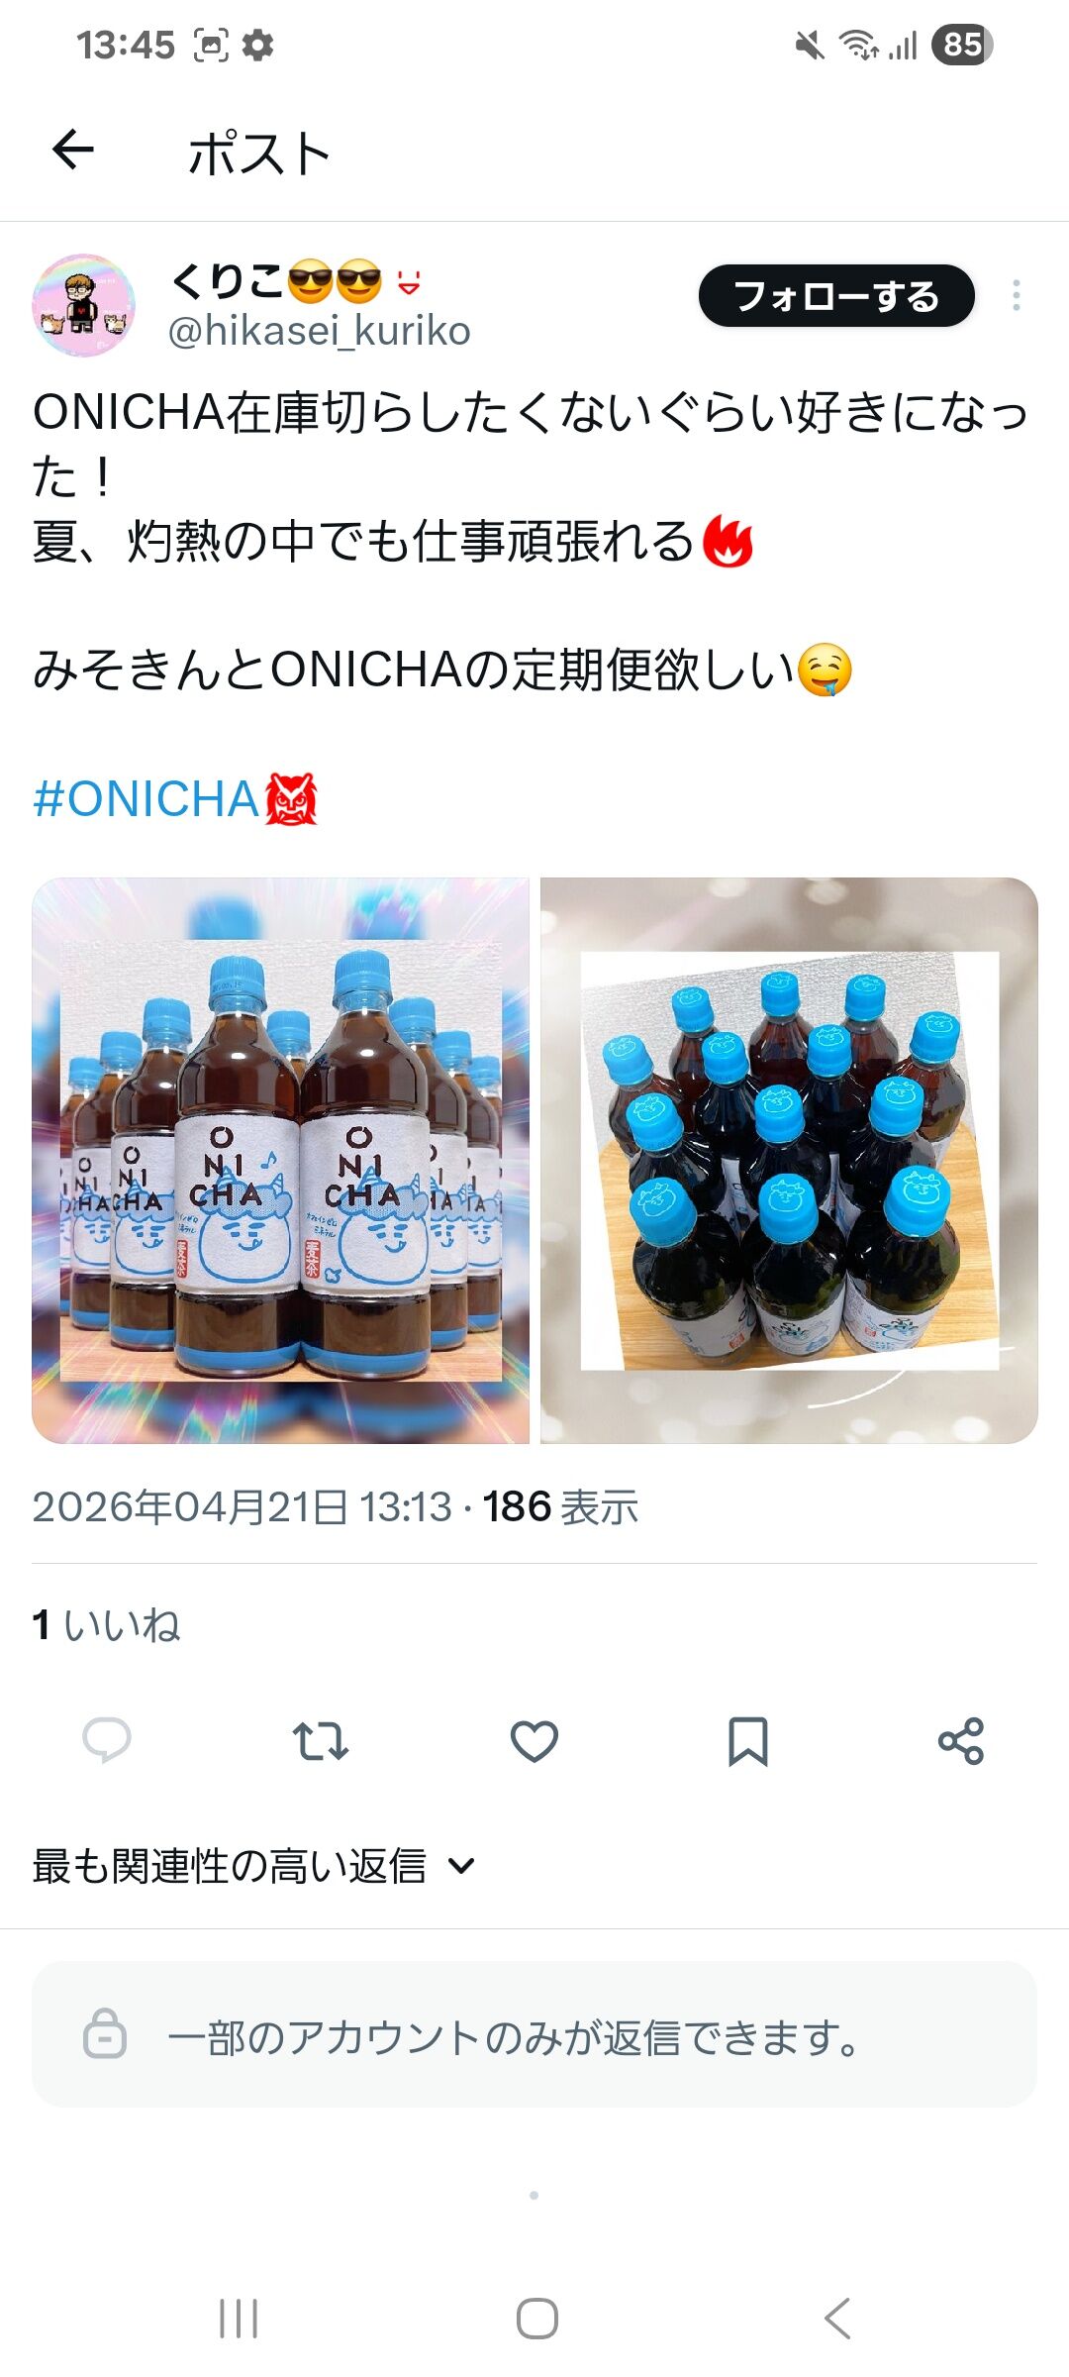Open the reply speech bubble icon
This screenshot has height=2377, width=1069.
click(107, 1740)
